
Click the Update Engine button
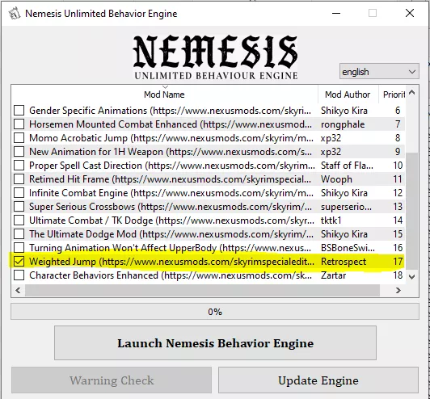click(x=318, y=380)
